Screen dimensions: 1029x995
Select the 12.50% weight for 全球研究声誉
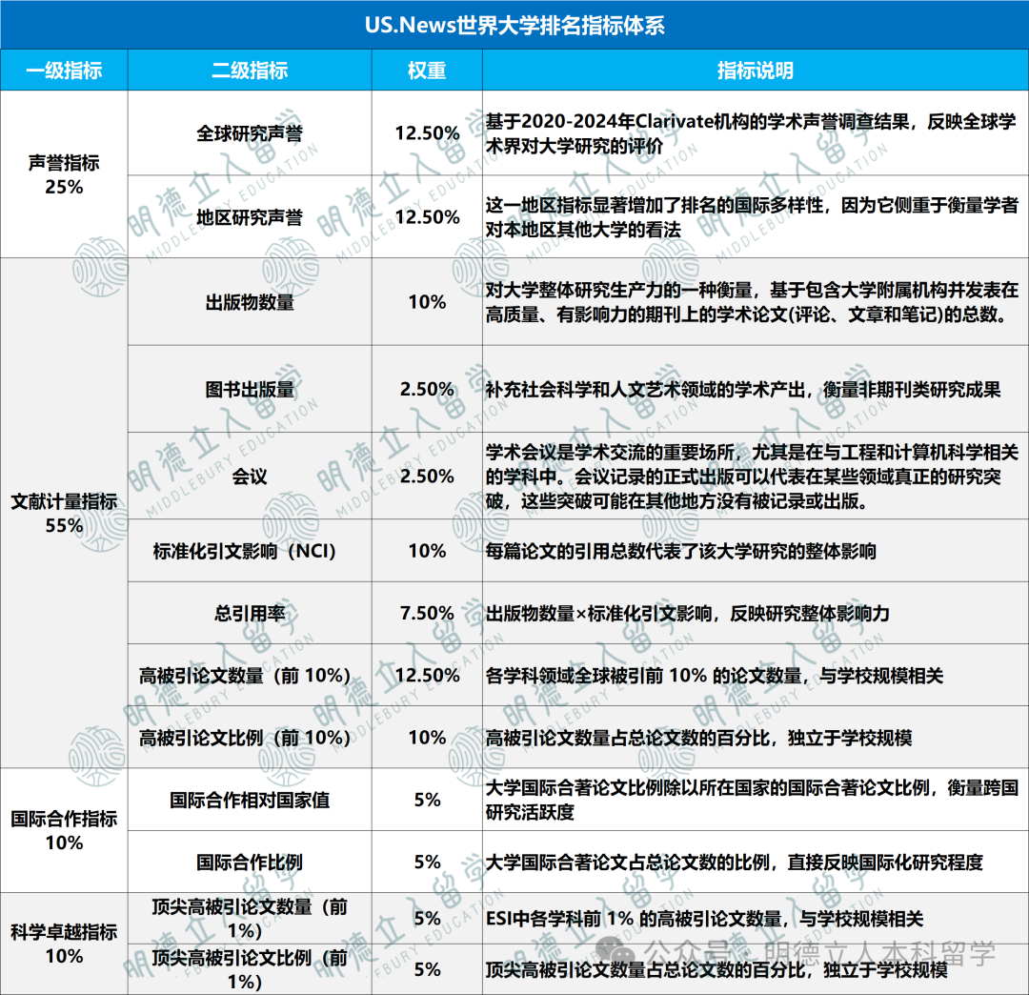[427, 133]
